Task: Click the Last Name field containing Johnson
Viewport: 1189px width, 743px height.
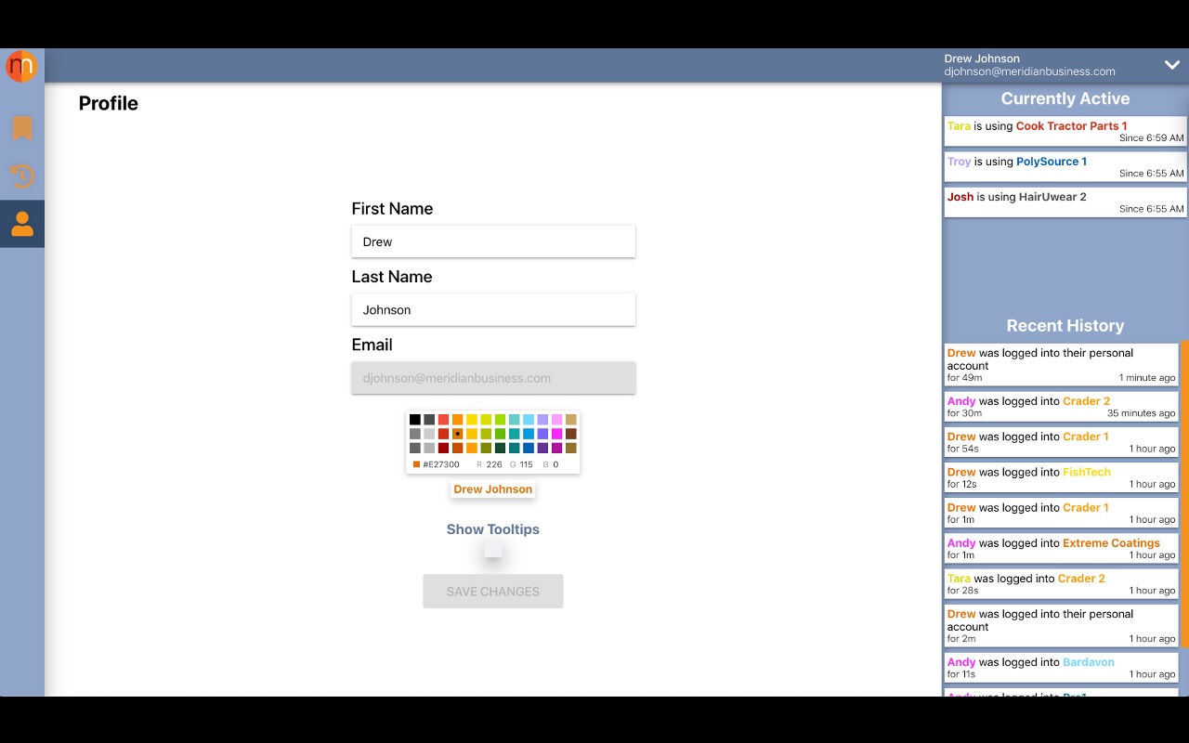Action: tap(493, 310)
